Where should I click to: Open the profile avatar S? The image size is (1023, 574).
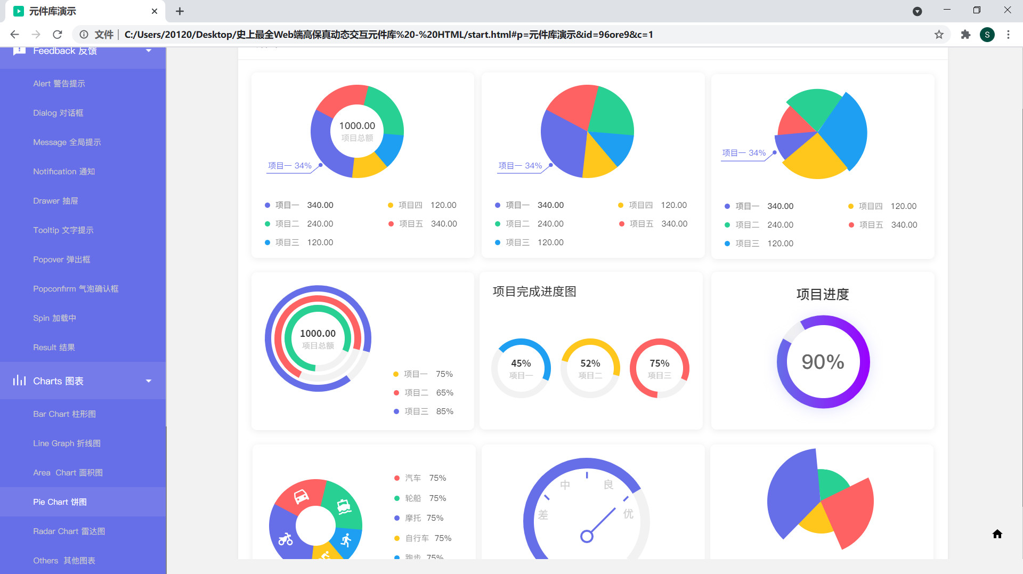[x=987, y=35]
